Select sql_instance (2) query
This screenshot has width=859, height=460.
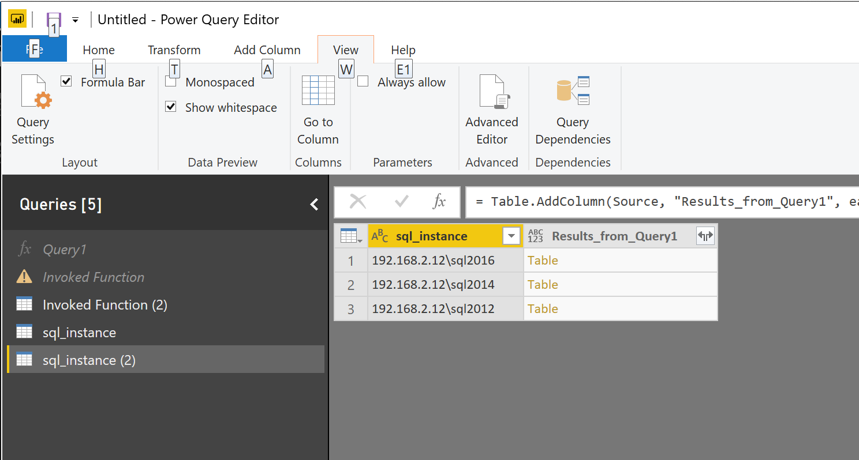pyautogui.click(x=166, y=360)
